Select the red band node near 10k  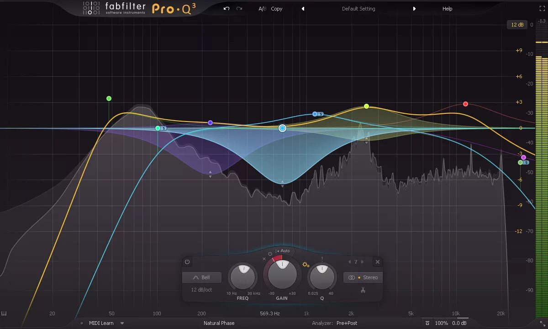465,104
